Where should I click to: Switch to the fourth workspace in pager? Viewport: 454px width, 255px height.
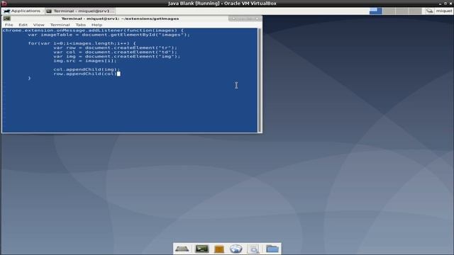pos(415,11)
